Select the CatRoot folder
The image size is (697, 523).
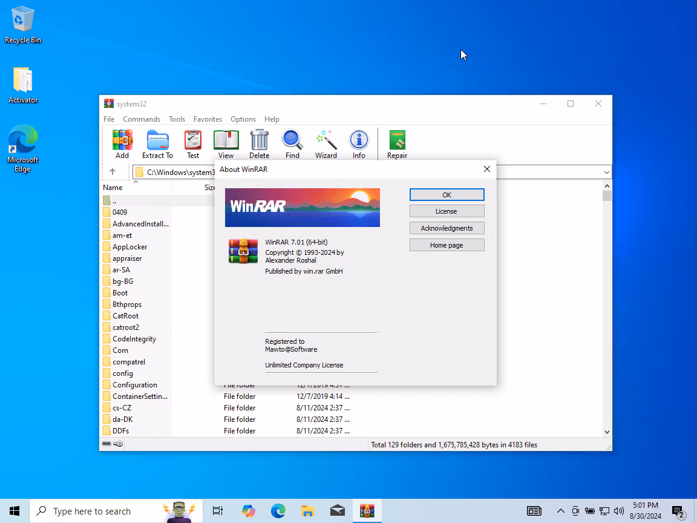(x=121, y=316)
